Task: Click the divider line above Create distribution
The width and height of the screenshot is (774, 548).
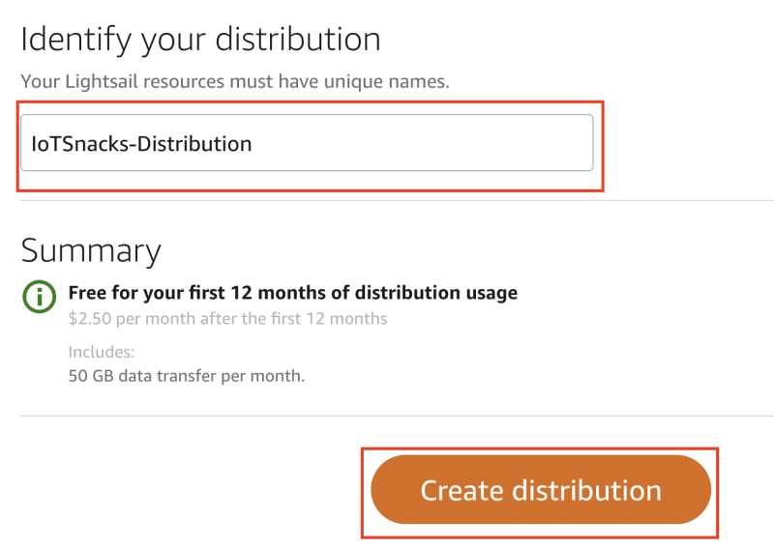Action: tap(397, 416)
